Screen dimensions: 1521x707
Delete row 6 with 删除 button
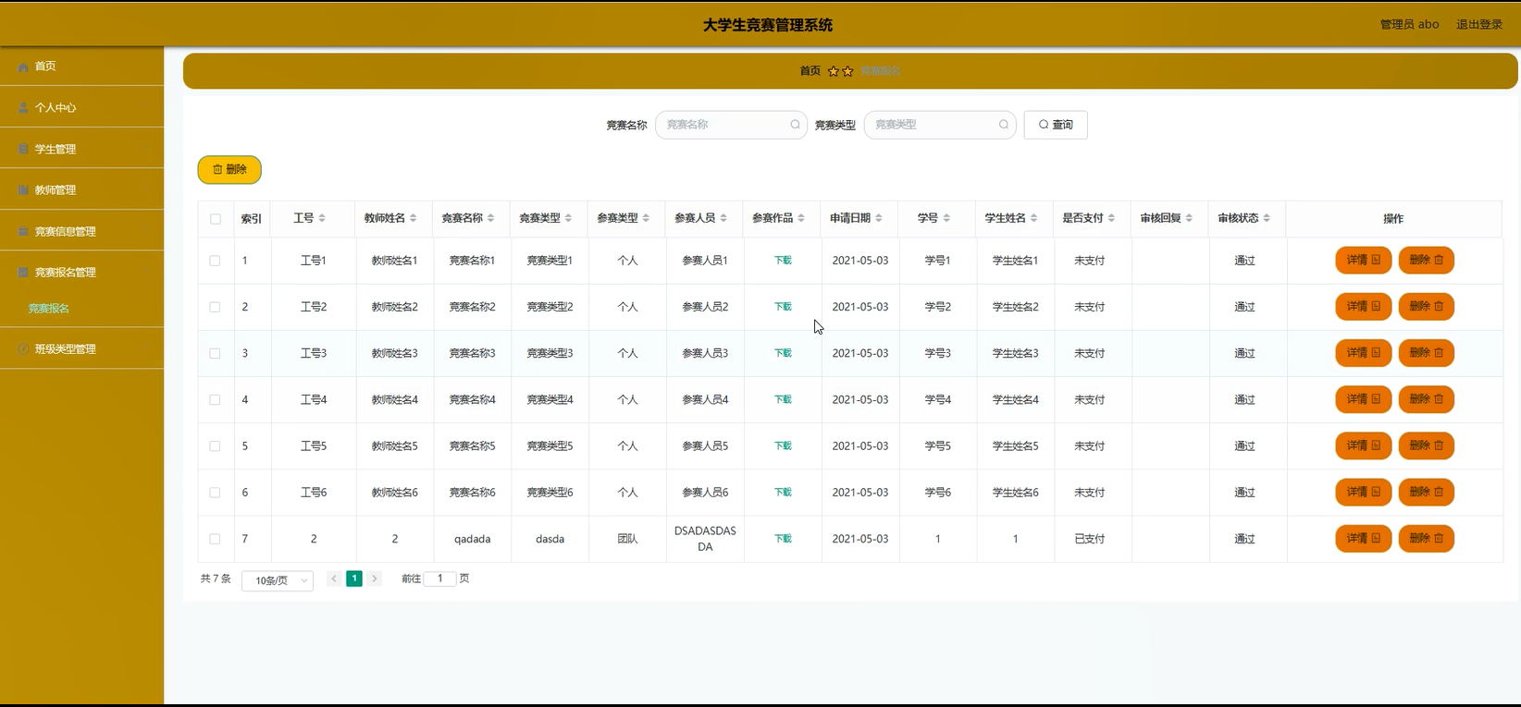(x=1426, y=492)
